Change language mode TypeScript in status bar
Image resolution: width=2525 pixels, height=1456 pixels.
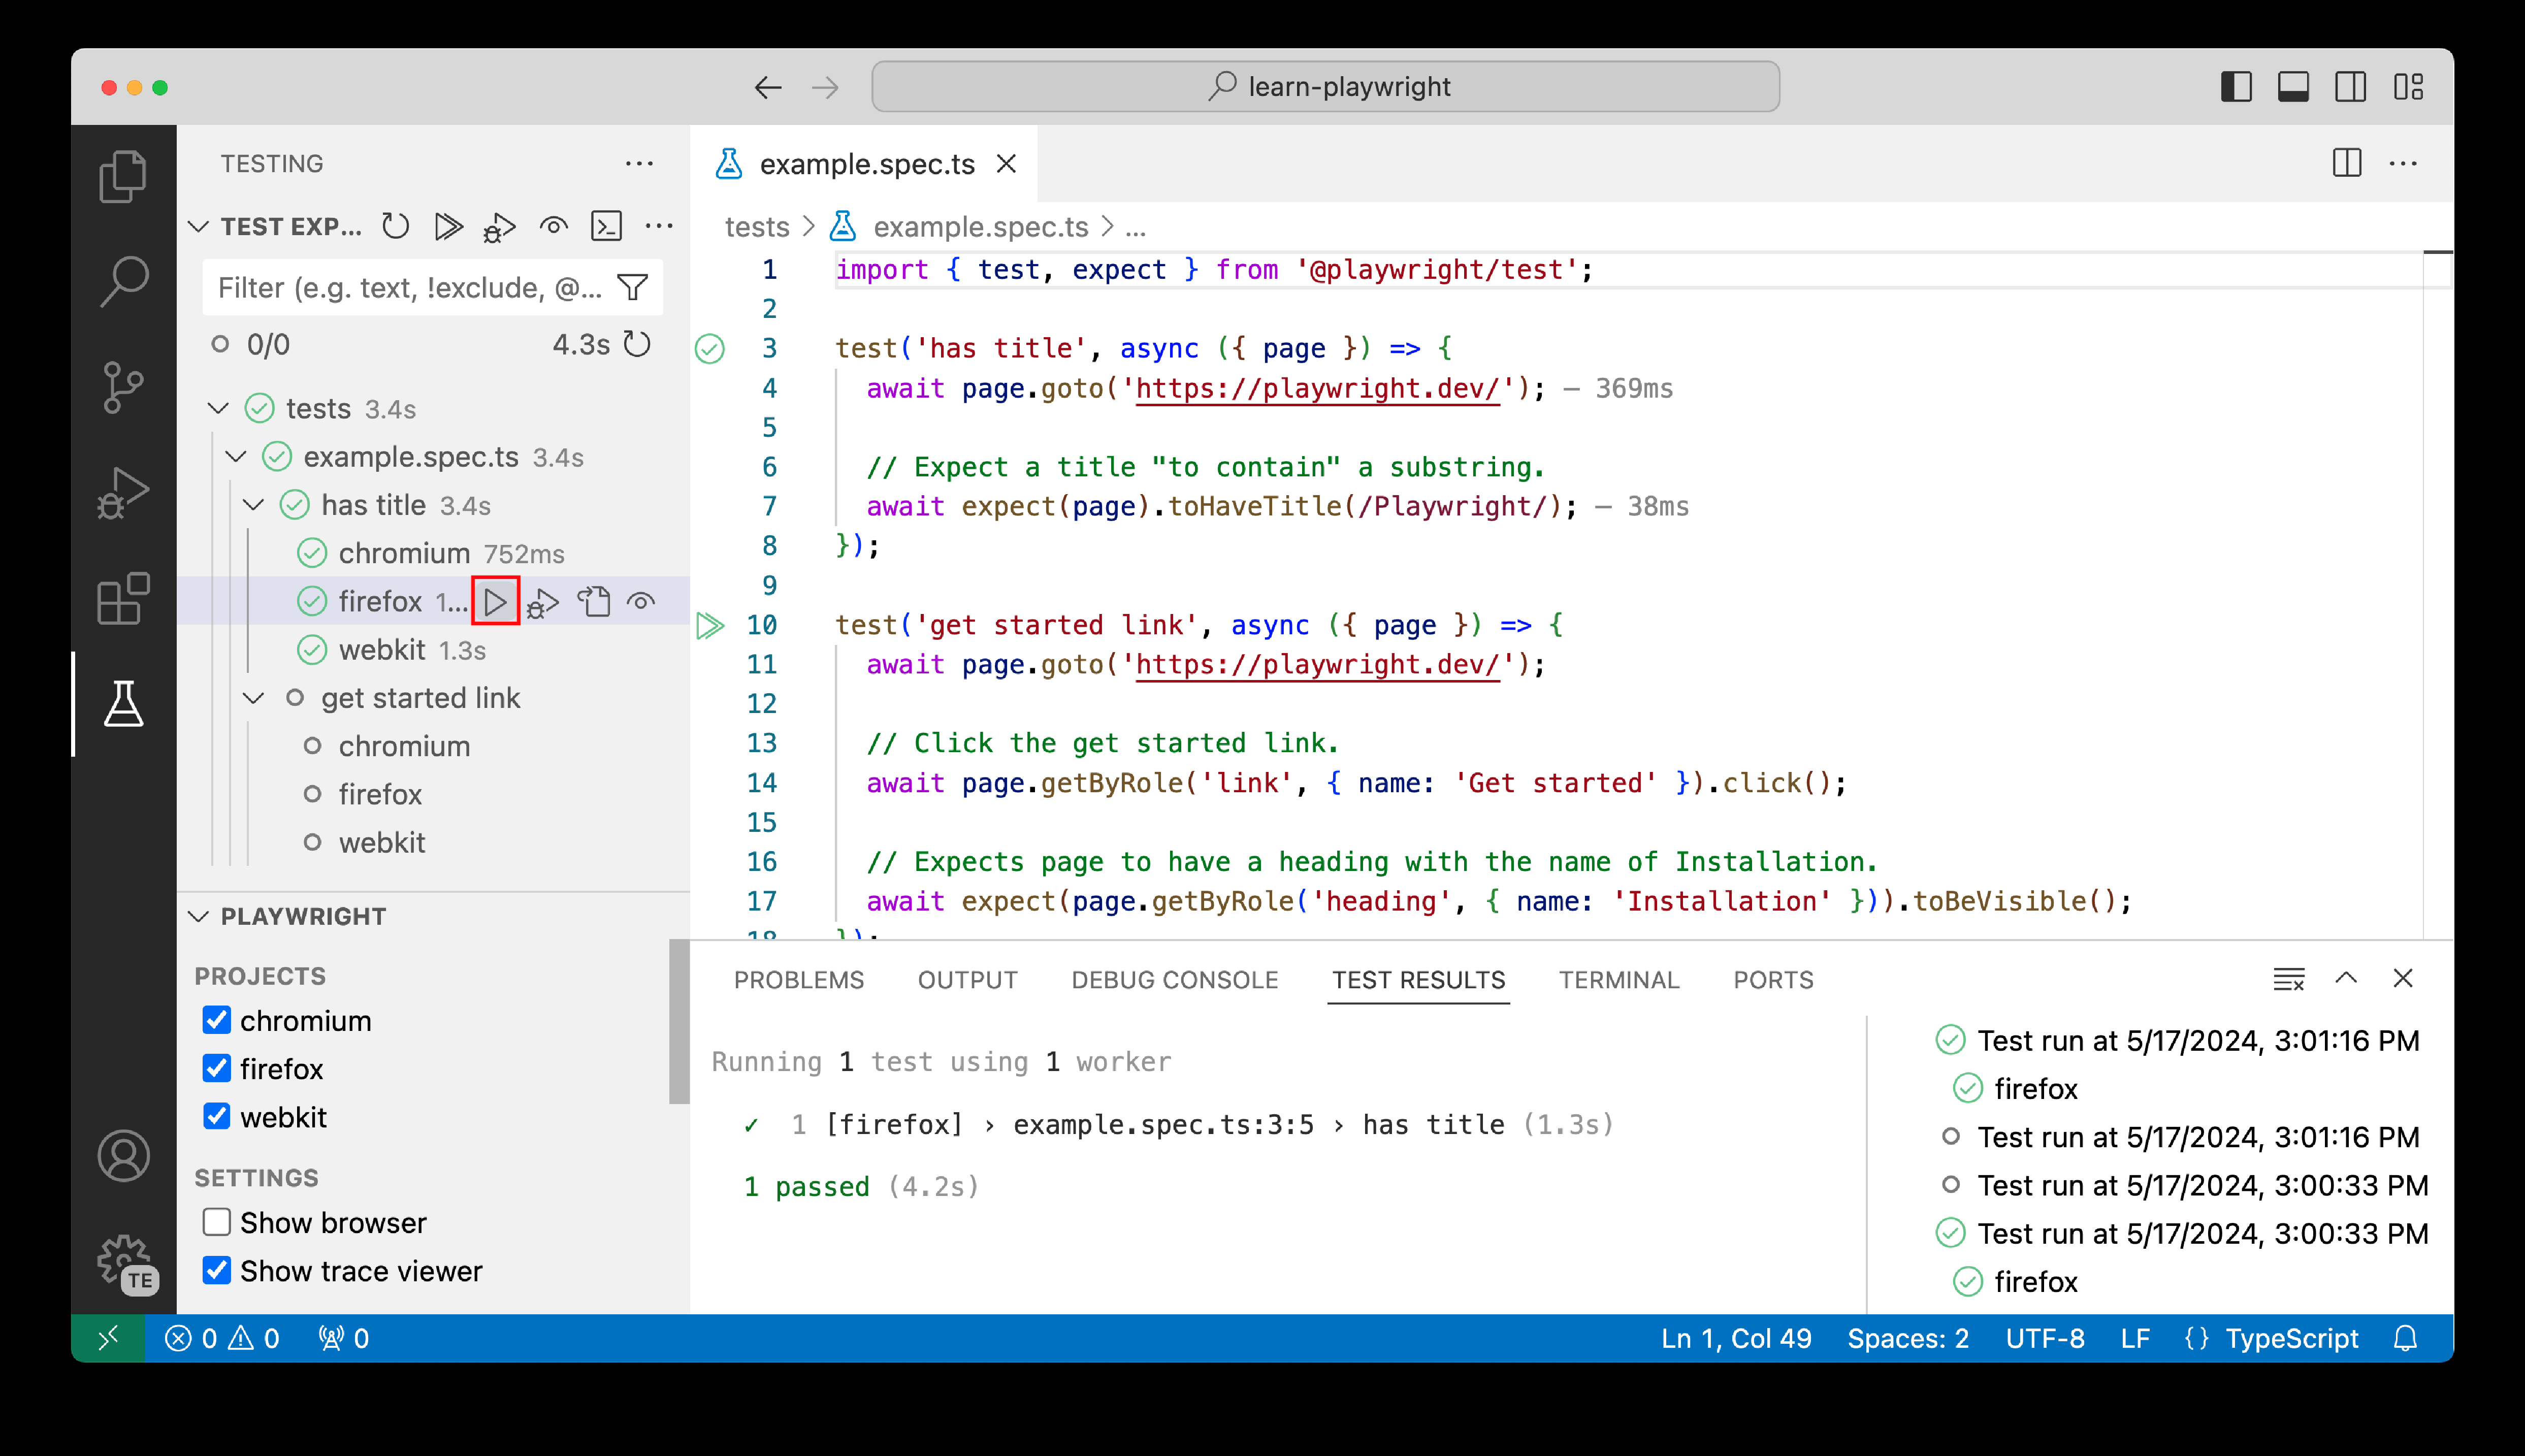coord(2291,1338)
